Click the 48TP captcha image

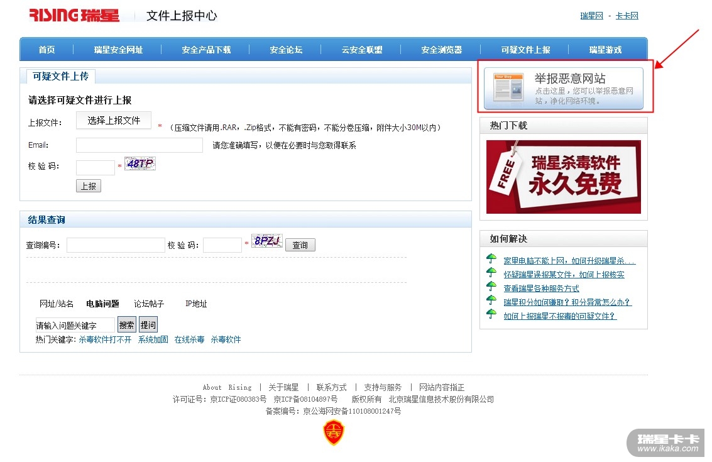(140, 163)
